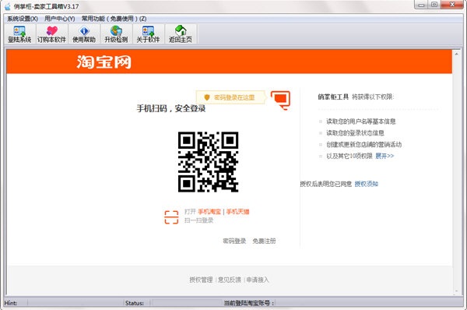The image size is (467, 310).
Task: Click the 手机天猫 link
Action: pyautogui.click(x=237, y=212)
